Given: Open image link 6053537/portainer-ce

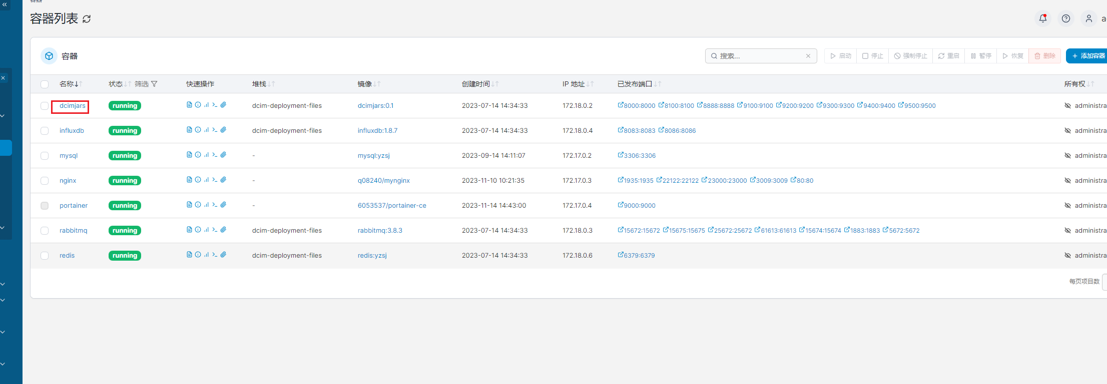Looking at the screenshot, I should coord(392,206).
